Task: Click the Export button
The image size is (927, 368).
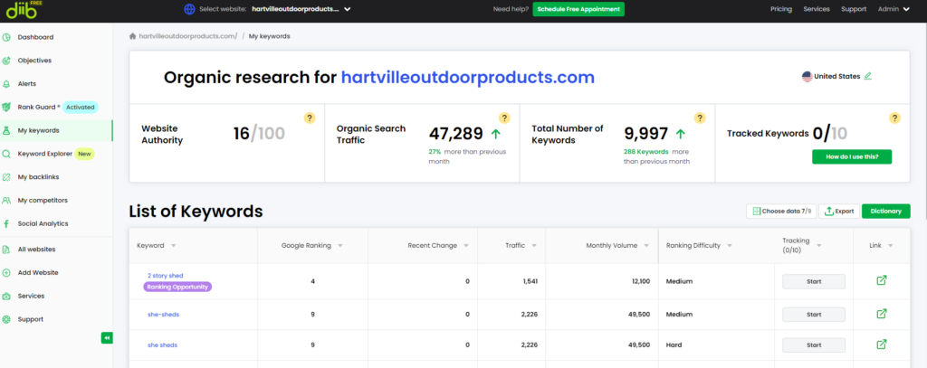Action: point(839,212)
